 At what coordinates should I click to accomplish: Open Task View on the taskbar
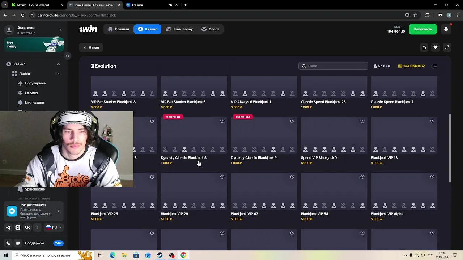[x=100, y=255]
